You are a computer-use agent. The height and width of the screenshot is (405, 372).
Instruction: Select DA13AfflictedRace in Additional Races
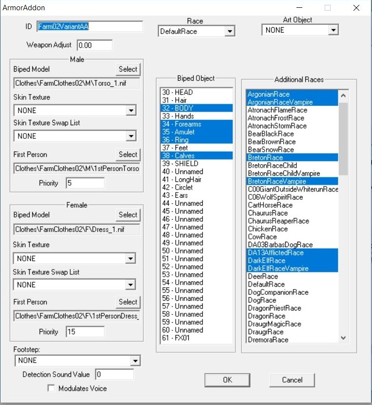pos(292,252)
